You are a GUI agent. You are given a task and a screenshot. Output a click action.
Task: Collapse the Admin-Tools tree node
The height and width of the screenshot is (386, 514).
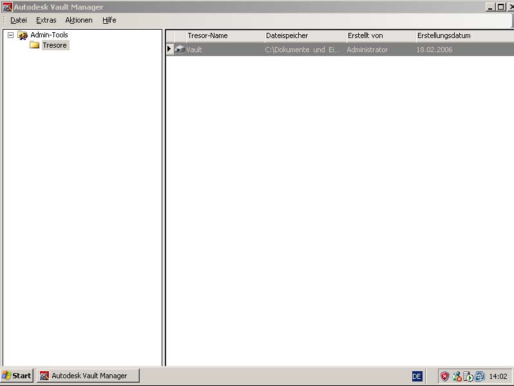10,35
